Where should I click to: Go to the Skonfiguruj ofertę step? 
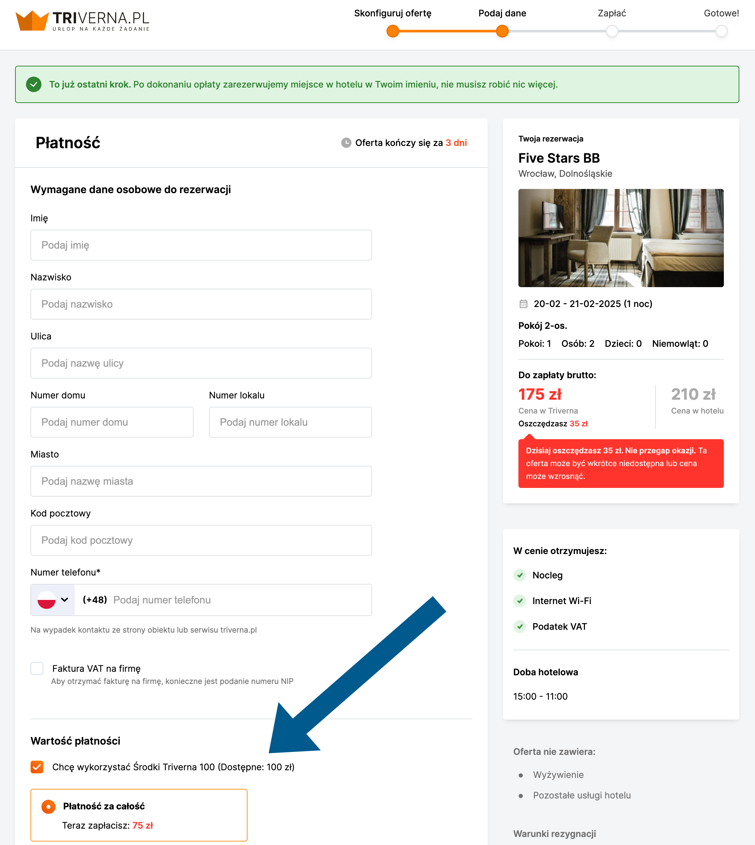click(x=393, y=31)
